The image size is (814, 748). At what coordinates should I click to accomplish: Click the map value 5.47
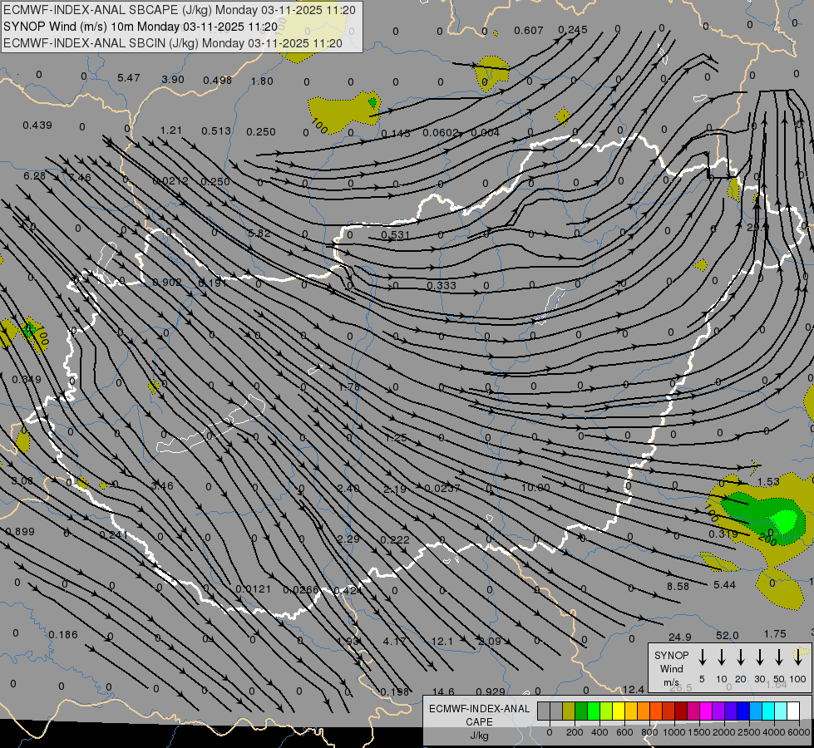[x=128, y=78]
